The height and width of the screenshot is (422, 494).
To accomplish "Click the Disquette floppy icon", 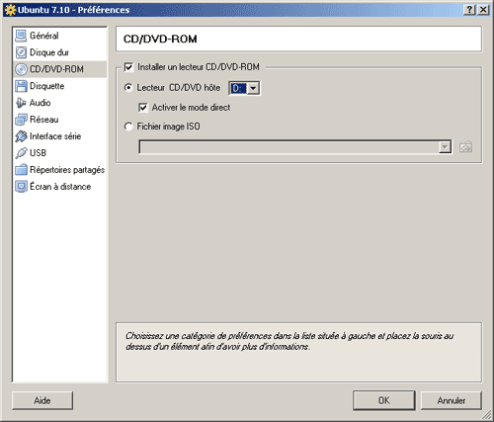I will point(21,86).
